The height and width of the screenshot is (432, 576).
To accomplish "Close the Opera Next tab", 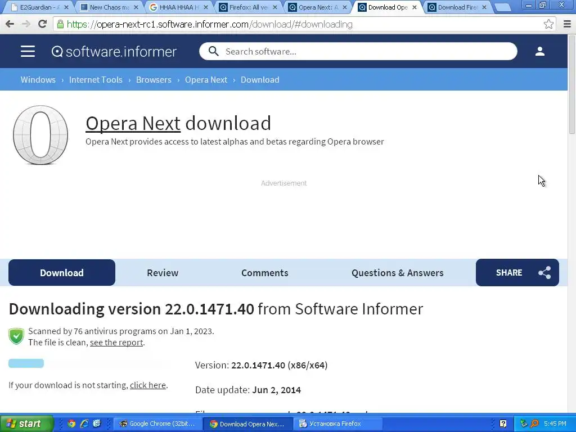I will tap(345, 7).
